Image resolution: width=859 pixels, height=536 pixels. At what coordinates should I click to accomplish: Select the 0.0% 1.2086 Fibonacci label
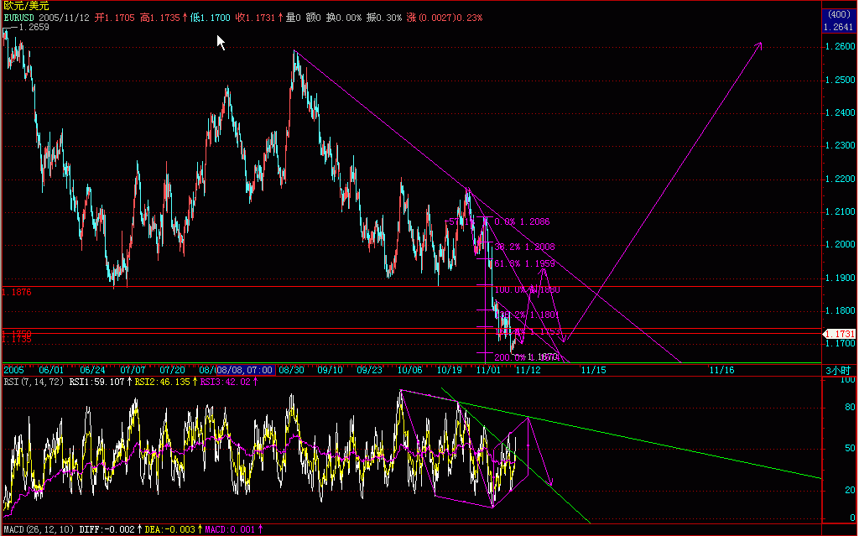(x=522, y=221)
